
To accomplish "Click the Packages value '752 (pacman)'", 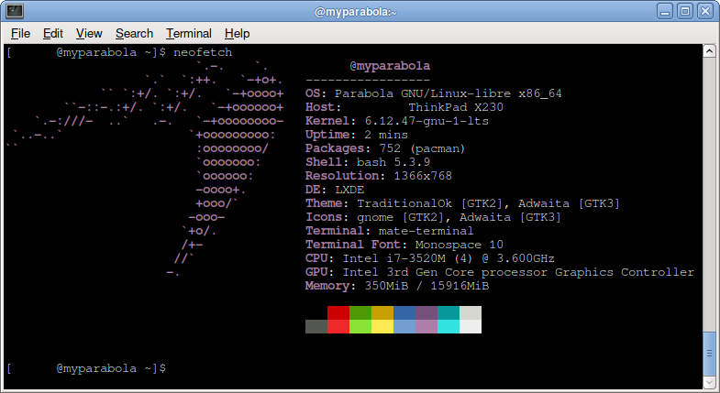I will 422,148.
